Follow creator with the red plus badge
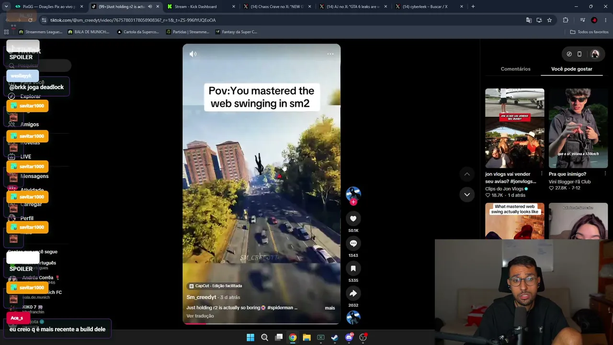The width and height of the screenshot is (613, 345). 353,202
